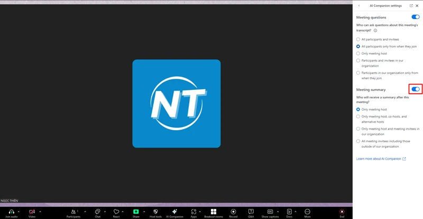423x219 pixels.
Task: Open the Chat panel
Action: [98, 212]
